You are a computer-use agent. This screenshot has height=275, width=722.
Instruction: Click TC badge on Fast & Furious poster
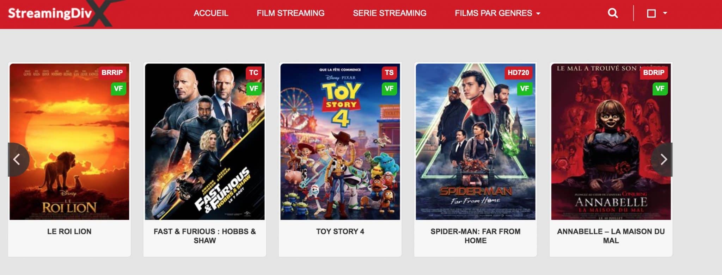coord(254,73)
